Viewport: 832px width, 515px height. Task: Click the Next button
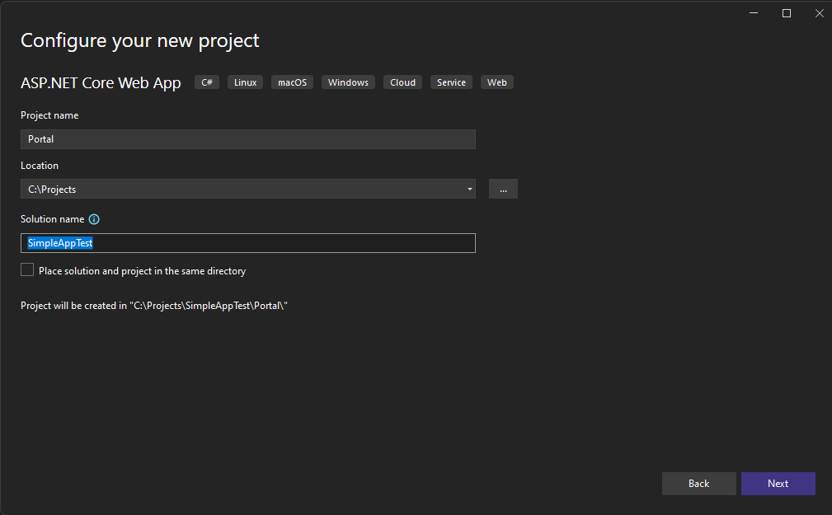pyautogui.click(x=778, y=484)
